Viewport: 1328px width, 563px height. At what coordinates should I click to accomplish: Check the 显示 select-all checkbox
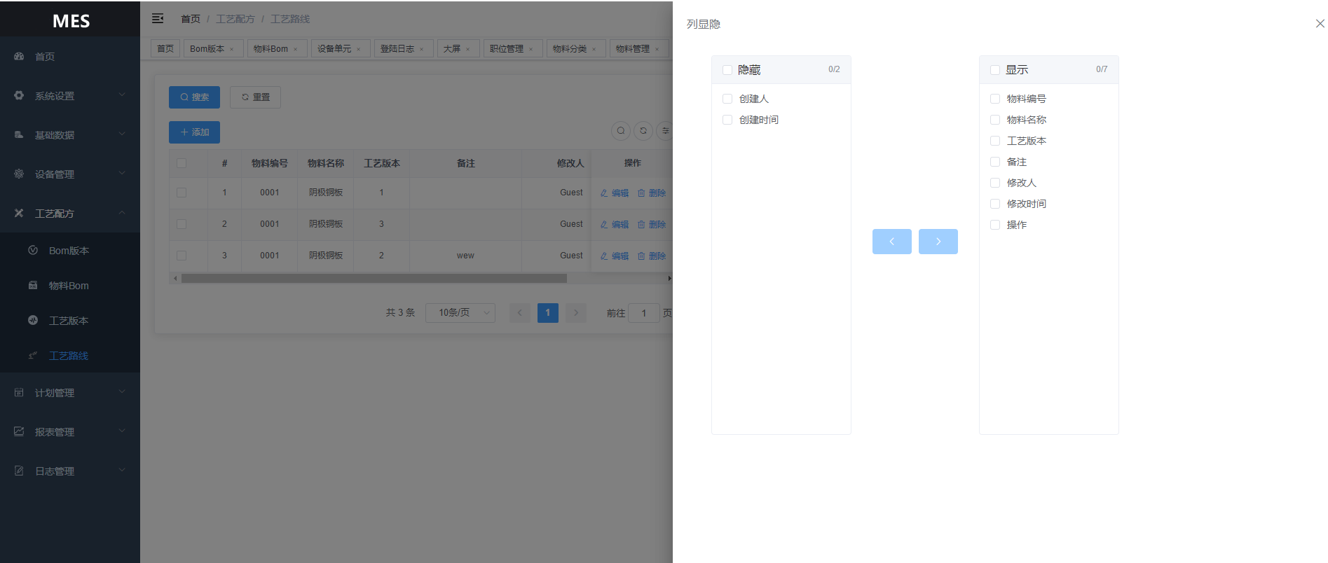click(995, 70)
